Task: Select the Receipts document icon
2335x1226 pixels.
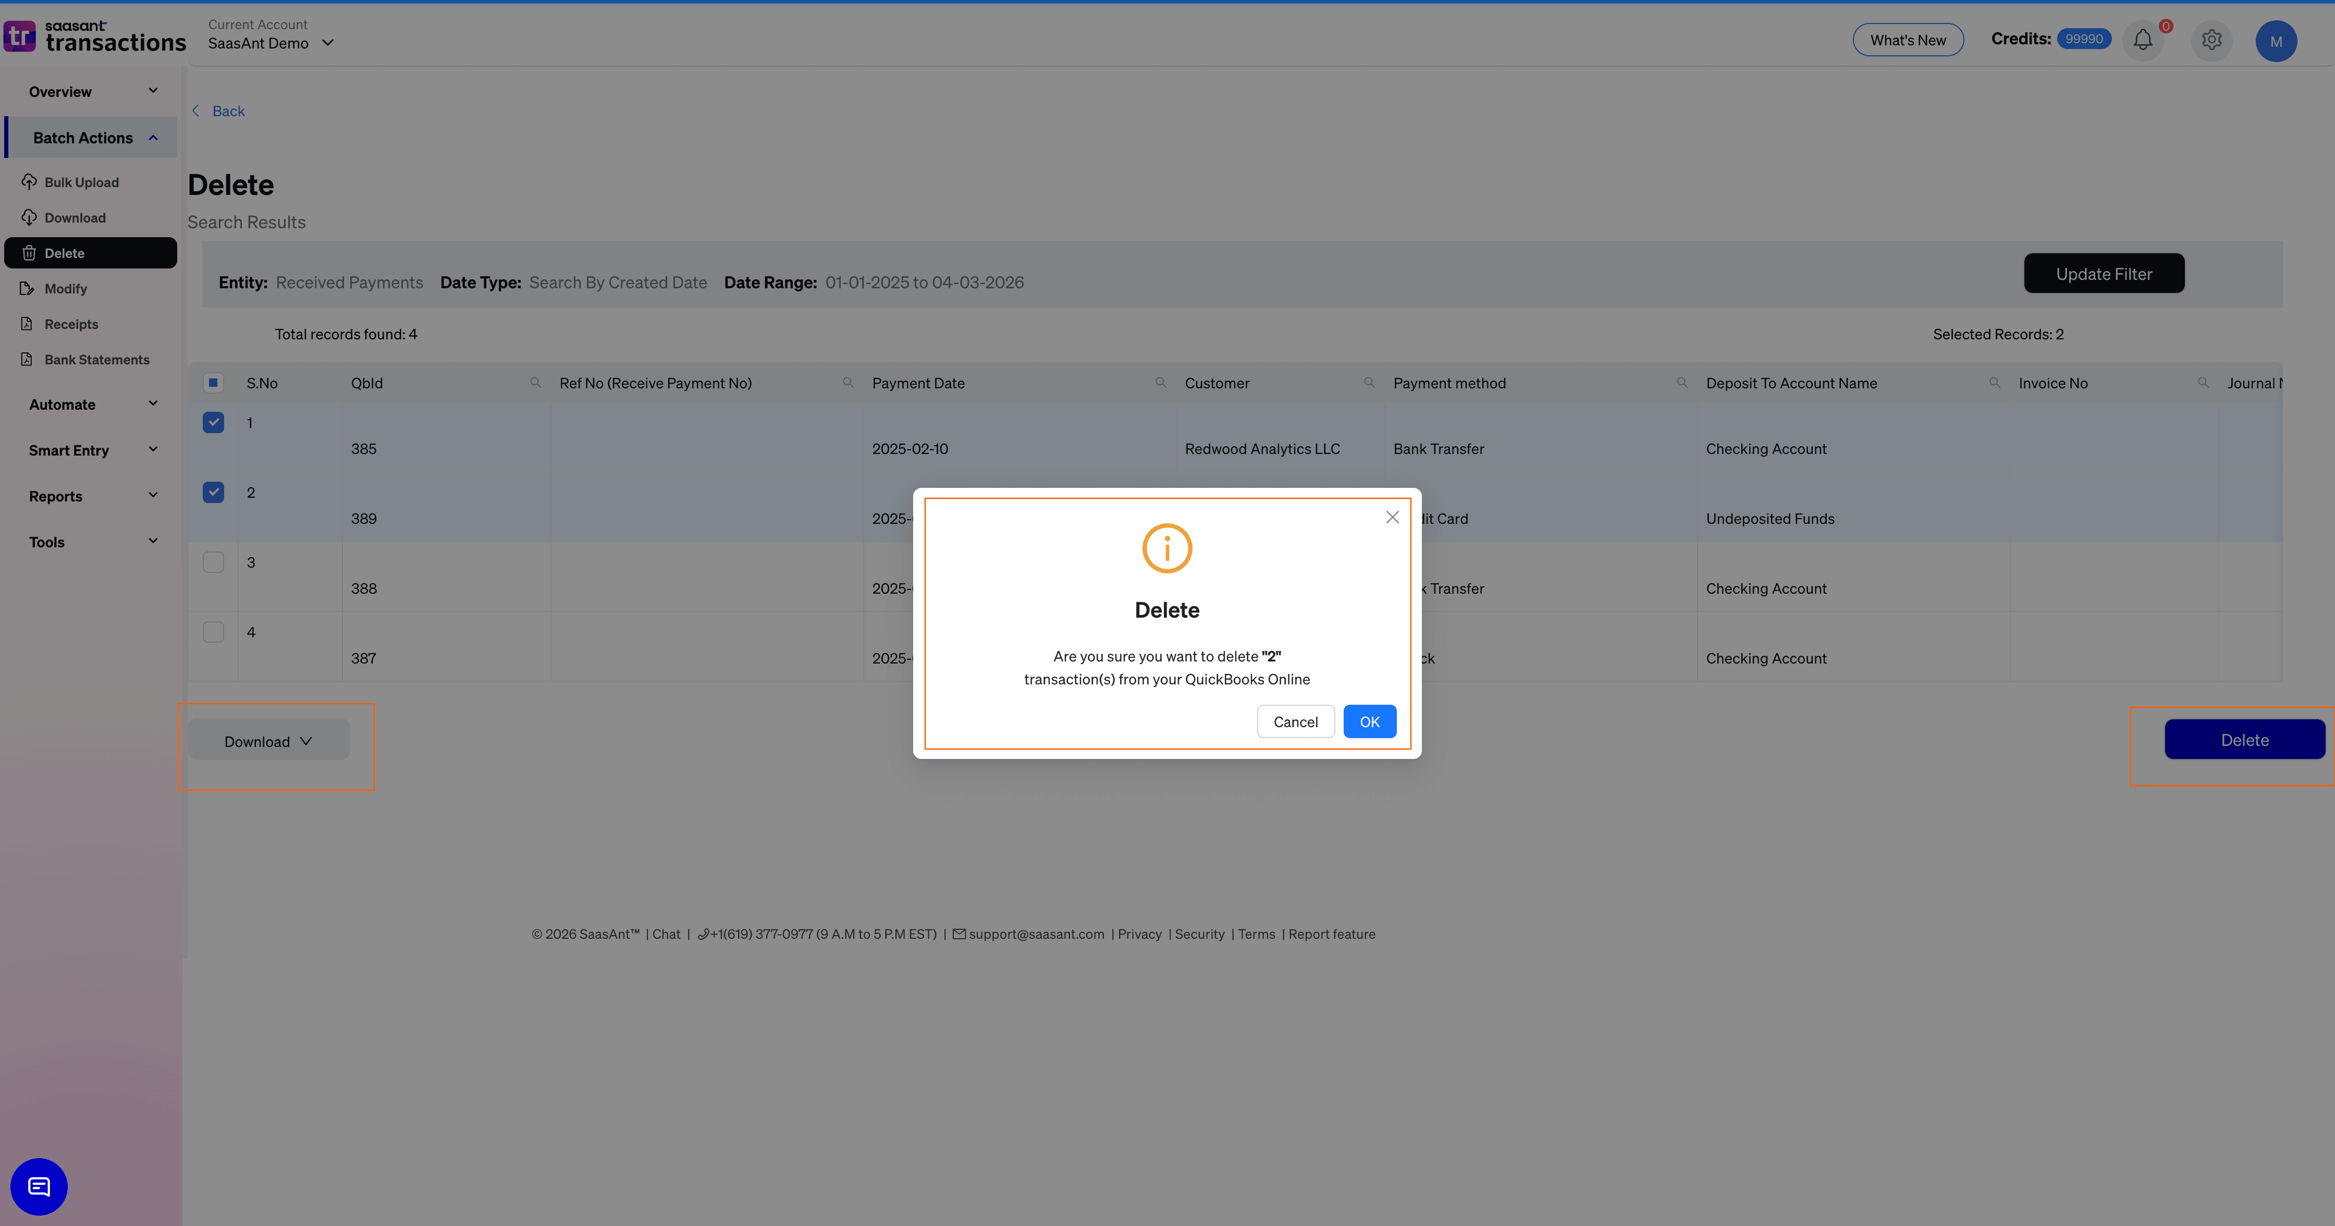Action: (28, 323)
